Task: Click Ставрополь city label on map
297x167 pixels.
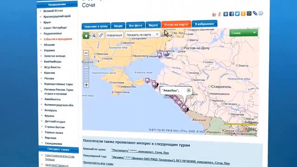Action: (221, 87)
